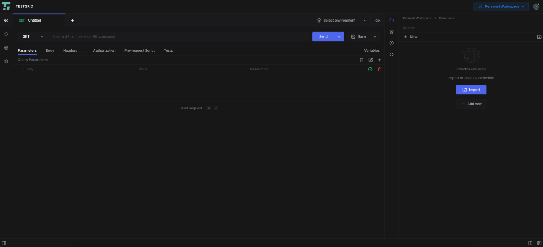Click Import or create a collection text

coord(471,78)
